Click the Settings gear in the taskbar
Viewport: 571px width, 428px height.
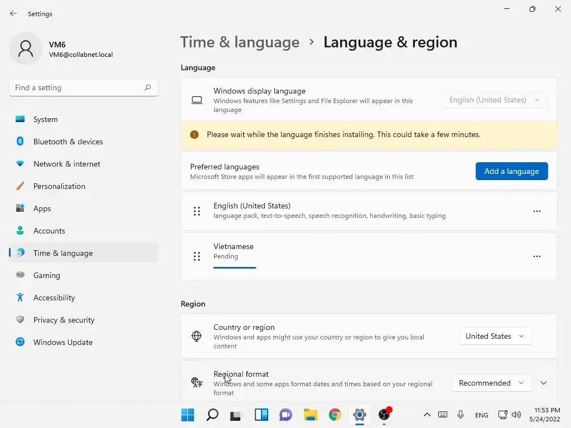(360, 415)
